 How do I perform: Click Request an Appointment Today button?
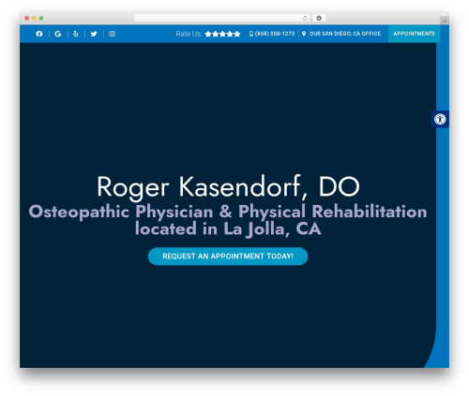[x=228, y=257]
